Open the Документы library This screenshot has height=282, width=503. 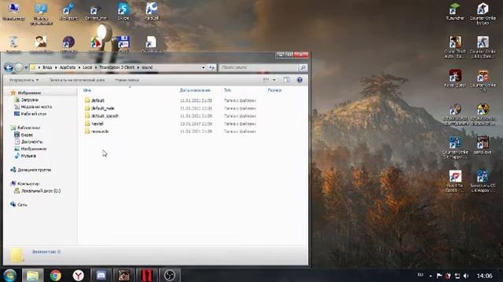[x=31, y=142]
